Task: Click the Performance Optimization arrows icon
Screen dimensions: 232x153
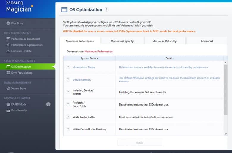Action: coord(8,45)
